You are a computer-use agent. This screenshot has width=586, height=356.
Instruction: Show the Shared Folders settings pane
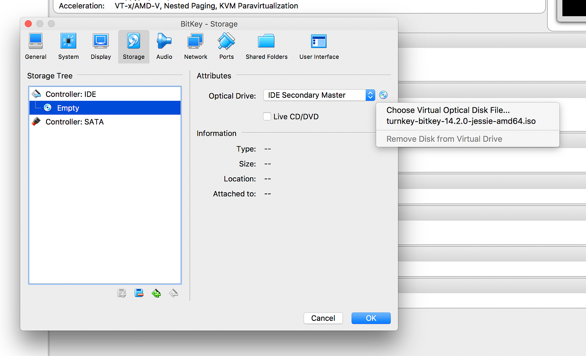pos(267,47)
